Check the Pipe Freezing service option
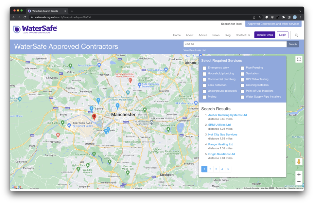Image resolution: width=314 pixels, height=204 pixels. pos(242,68)
